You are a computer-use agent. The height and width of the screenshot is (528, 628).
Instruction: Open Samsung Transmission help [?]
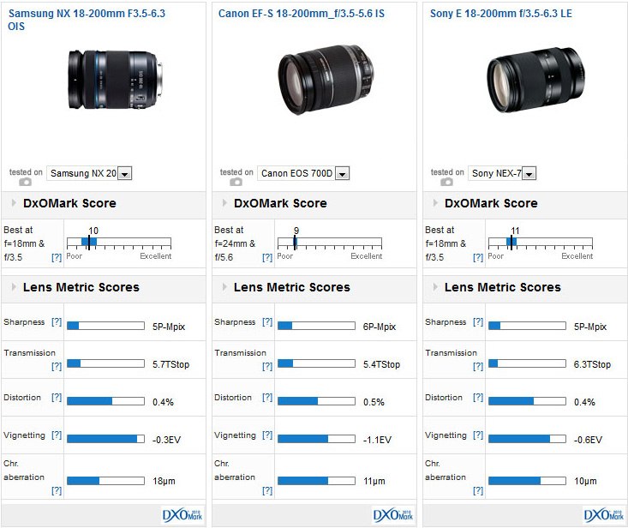57,366
